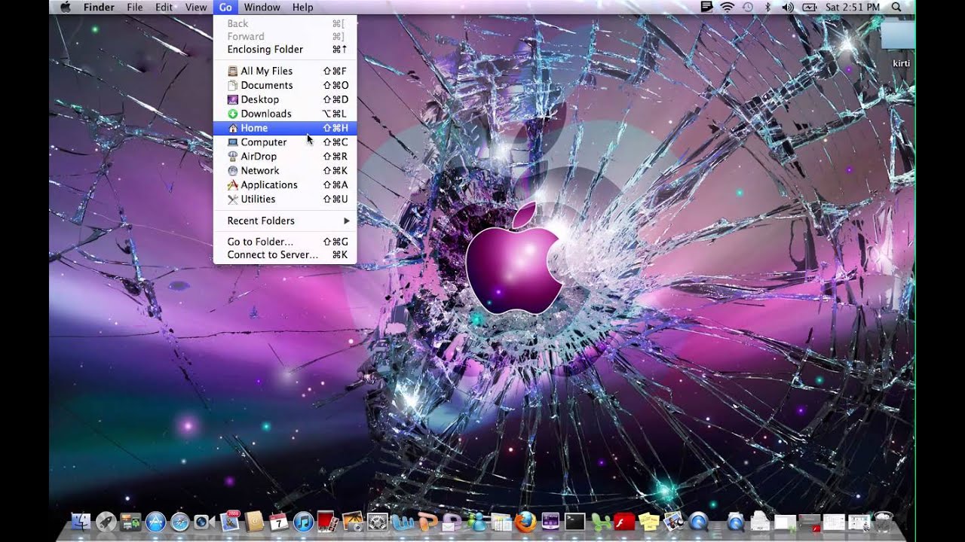Open Photo Booth in the dock
Viewport: 965px width, 542px height.
pos(327,521)
